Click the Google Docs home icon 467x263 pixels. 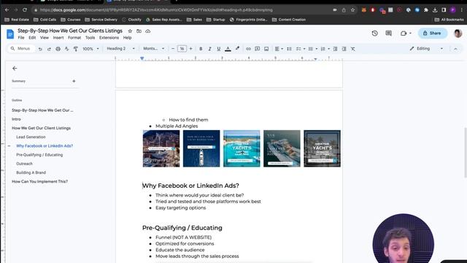pyautogui.click(x=10, y=34)
